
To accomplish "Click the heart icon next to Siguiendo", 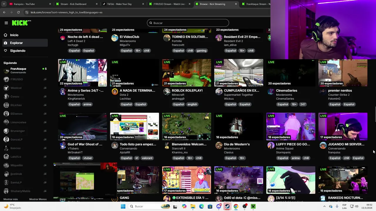I will (5, 51).
